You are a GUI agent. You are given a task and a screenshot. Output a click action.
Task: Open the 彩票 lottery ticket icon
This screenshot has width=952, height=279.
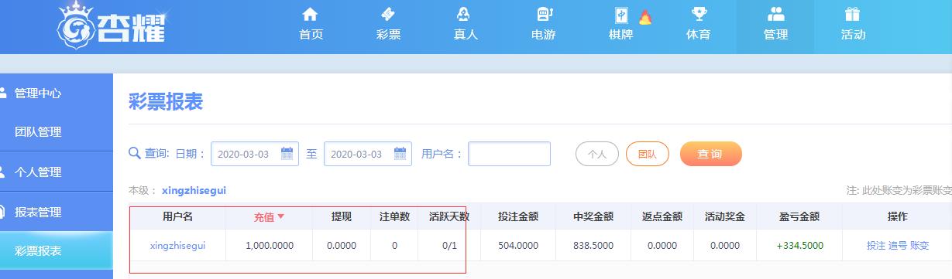click(388, 14)
